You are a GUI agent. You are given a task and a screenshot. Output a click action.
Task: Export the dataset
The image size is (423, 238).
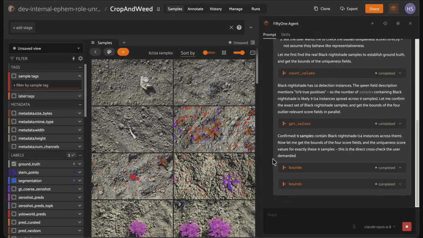point(349,9)
